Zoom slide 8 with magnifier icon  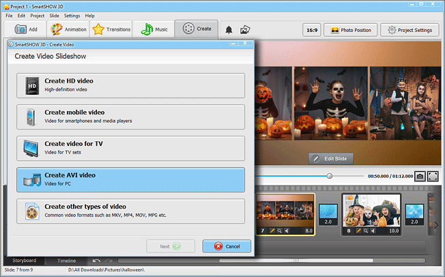(366, 231)
